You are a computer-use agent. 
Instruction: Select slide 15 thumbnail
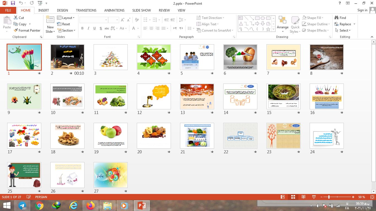point(283,96)
